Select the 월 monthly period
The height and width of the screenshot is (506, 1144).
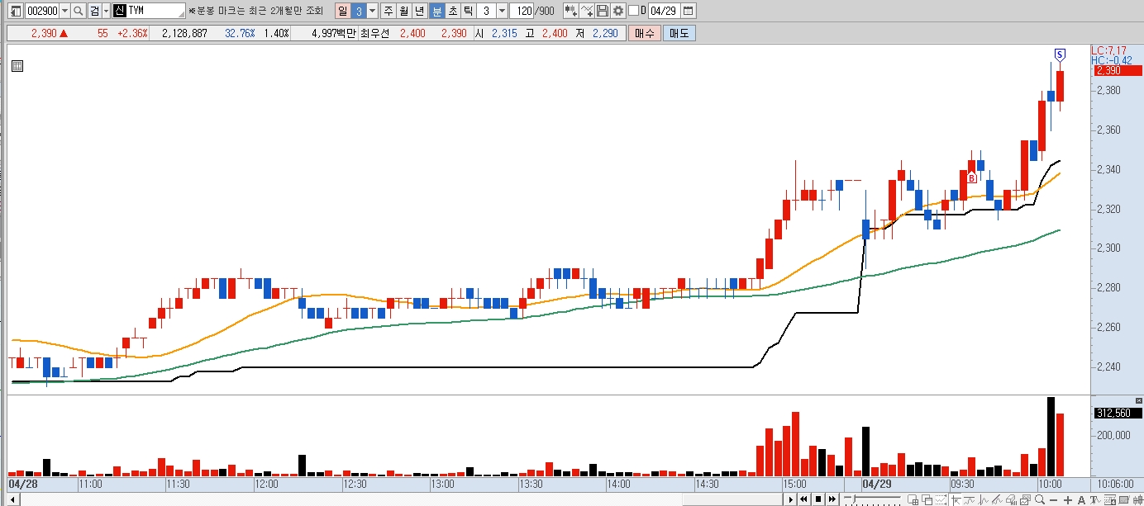[403, 11]
